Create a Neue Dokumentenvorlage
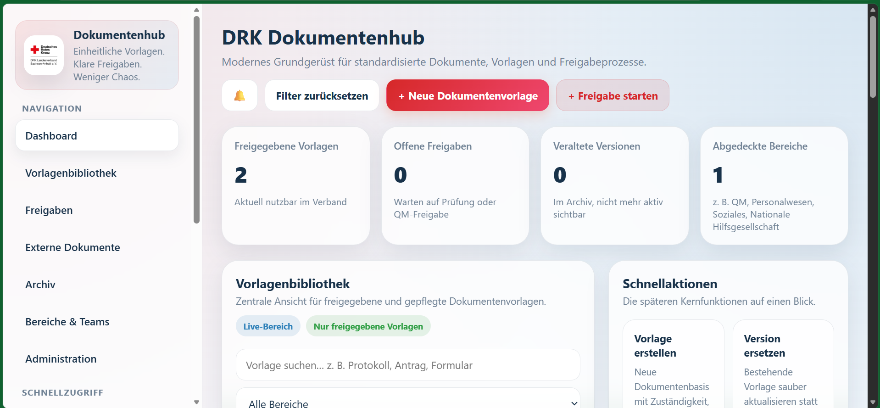The width and height of the screenshot is (880, 408). point(468,95)
